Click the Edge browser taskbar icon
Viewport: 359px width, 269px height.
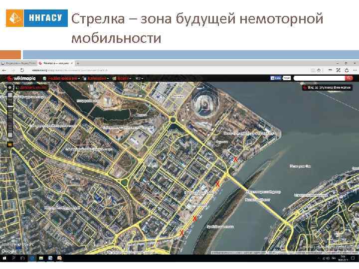(32, 258)
